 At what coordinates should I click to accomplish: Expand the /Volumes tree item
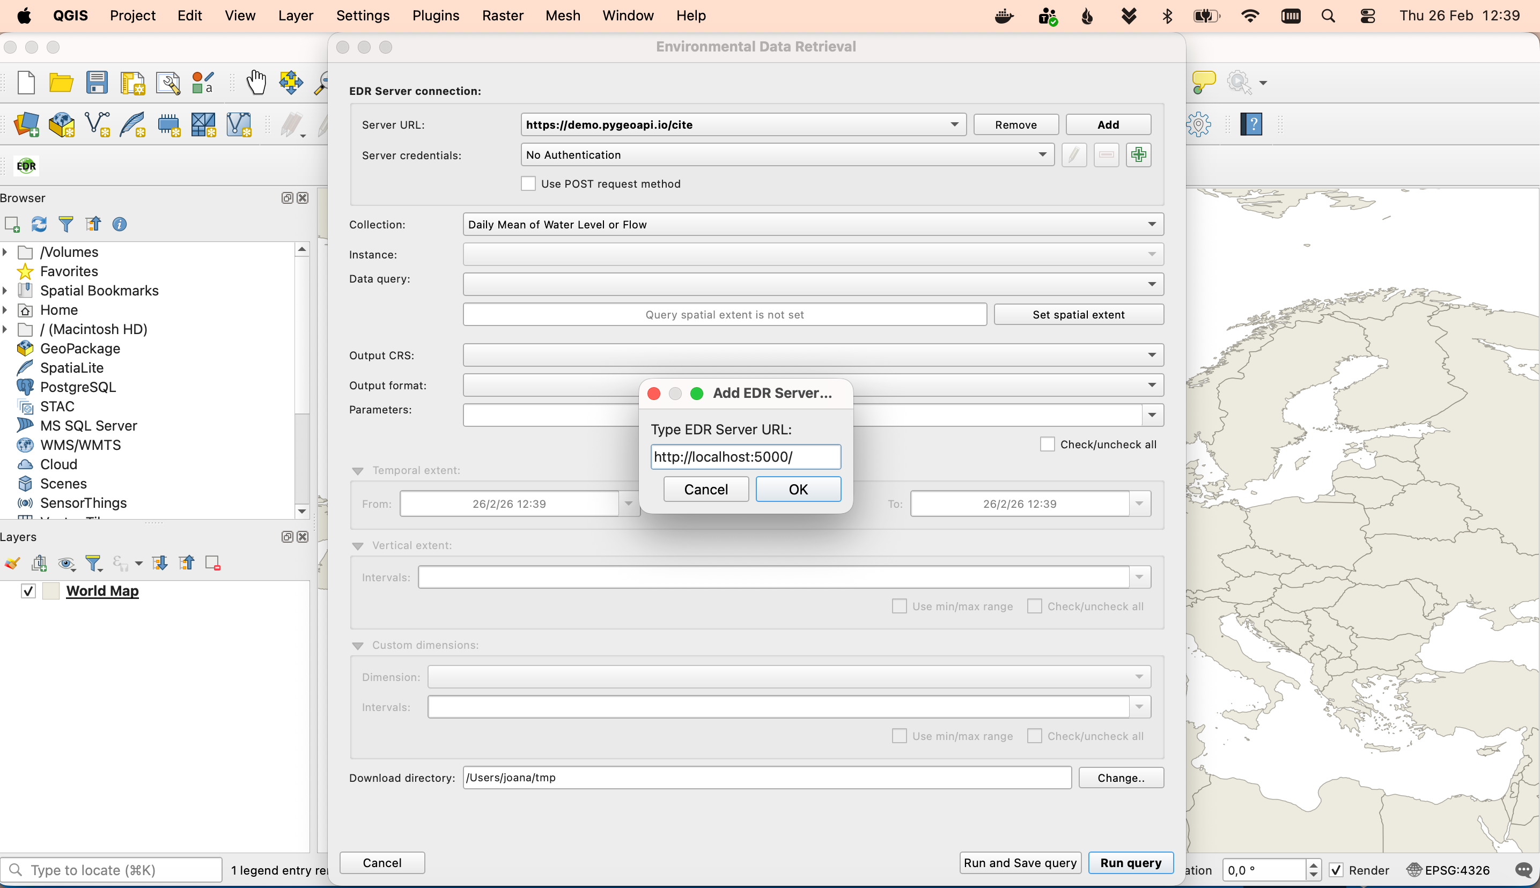[5, 252]
